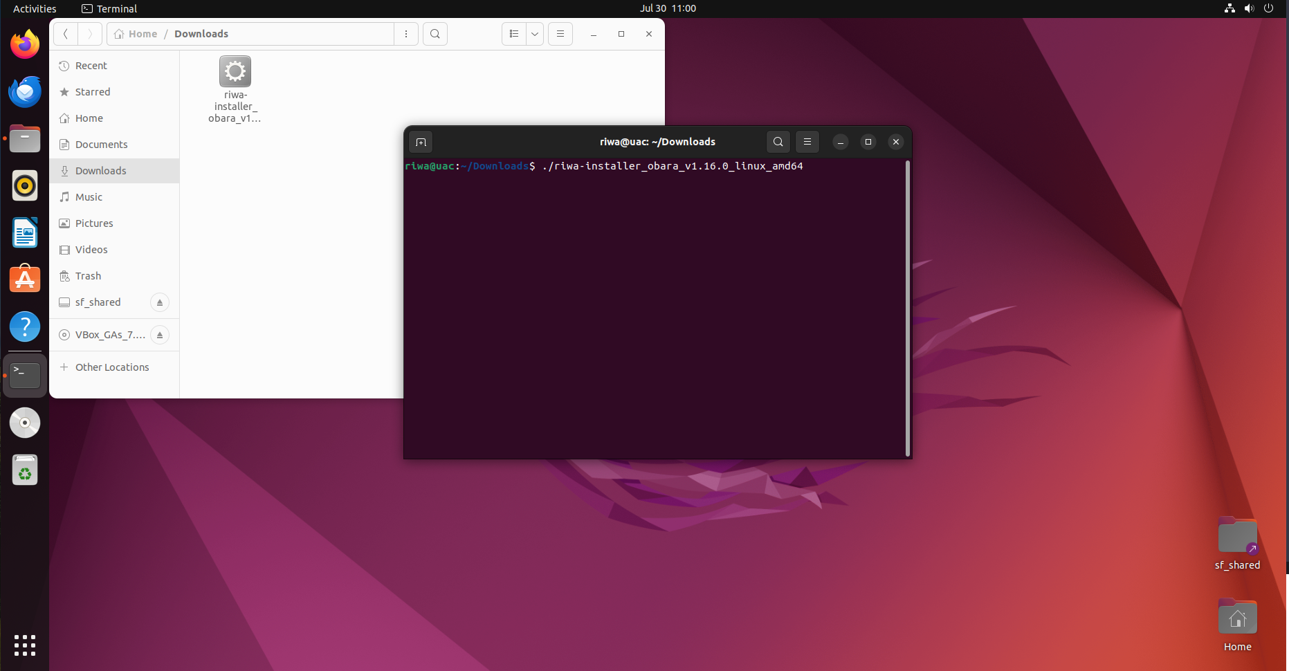Screen dimensions: 1289x671
Task: Select Home in Files sidebar
Action: point(114,118)
